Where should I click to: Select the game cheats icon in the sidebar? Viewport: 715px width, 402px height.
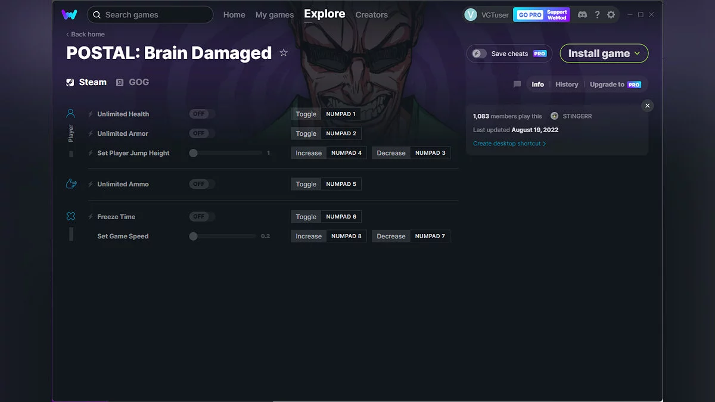[71, 216]
